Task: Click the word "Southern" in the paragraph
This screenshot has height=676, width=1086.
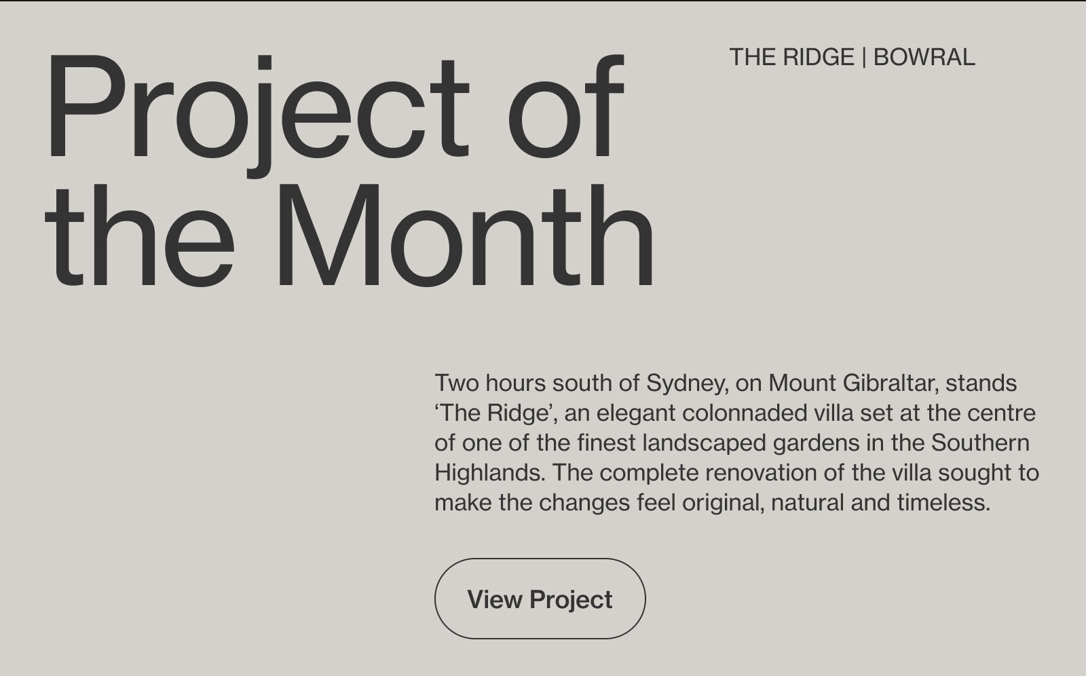Action: tap(980, 443)
